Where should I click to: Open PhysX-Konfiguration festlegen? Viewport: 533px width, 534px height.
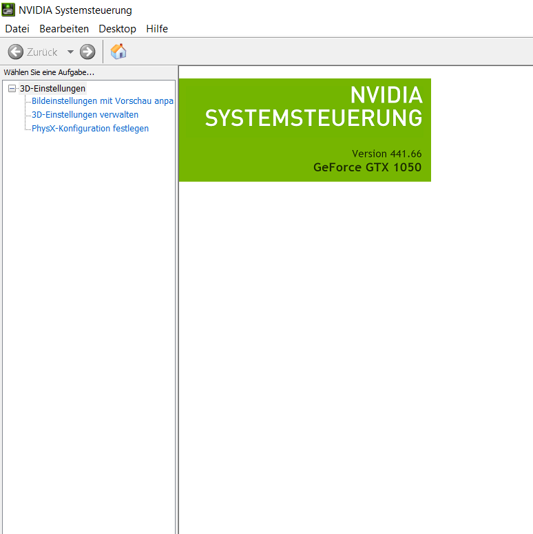pyautogui.click(x=90, y=129)
